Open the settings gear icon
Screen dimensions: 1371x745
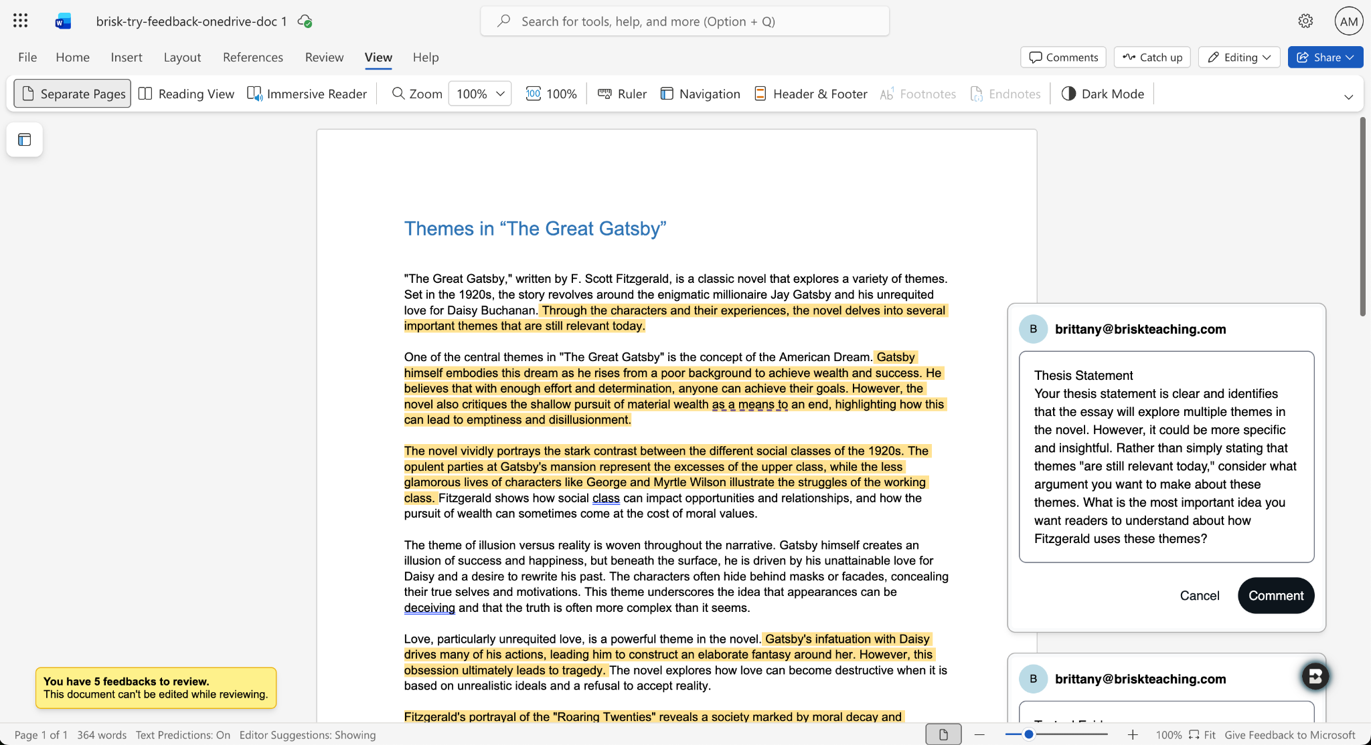pyautogui.click(x=1305, y=21)
